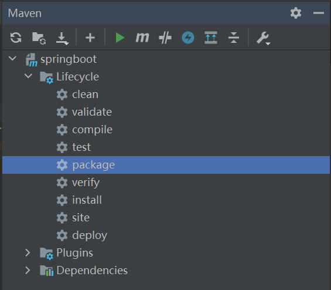The height and width of the screenshot is (290, 331).
Task: Click gear icon beside verify
Action: point(62,183)
